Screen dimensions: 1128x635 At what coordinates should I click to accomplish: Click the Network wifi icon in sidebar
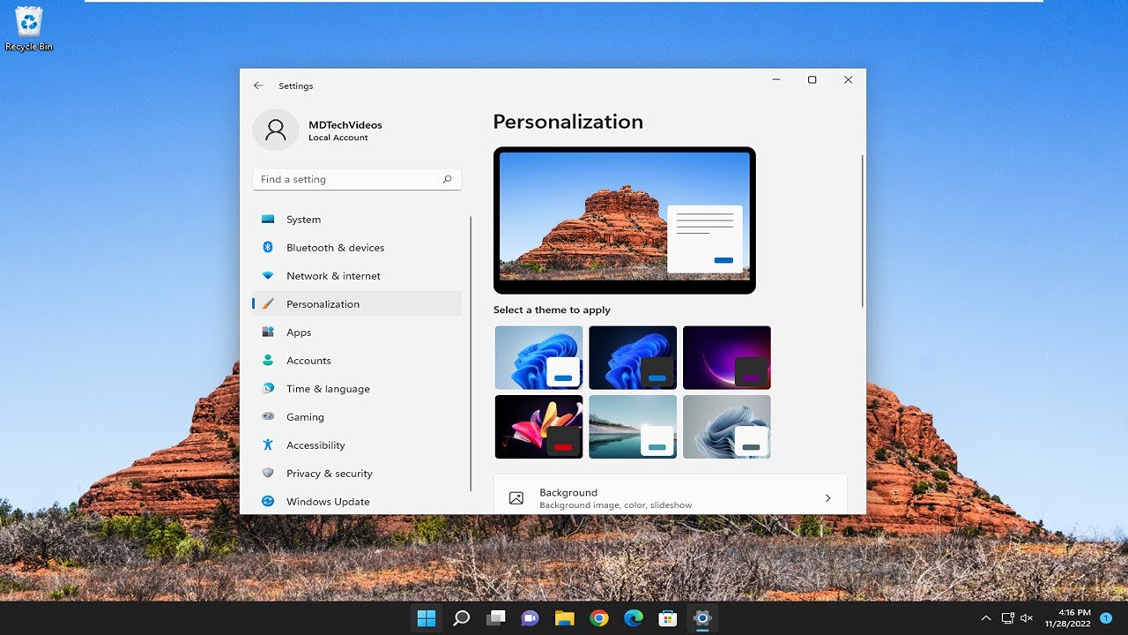click(268, 276)
